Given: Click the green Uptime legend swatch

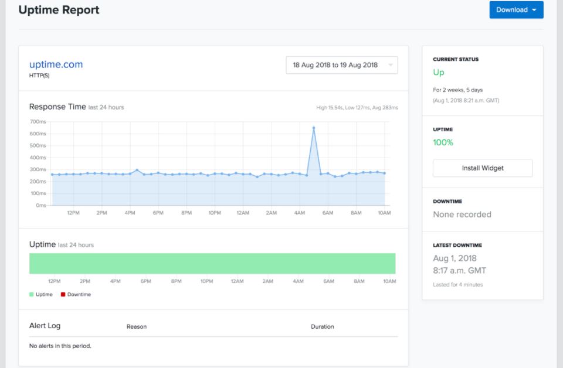Looking at the screenshot, I should 32,295.
